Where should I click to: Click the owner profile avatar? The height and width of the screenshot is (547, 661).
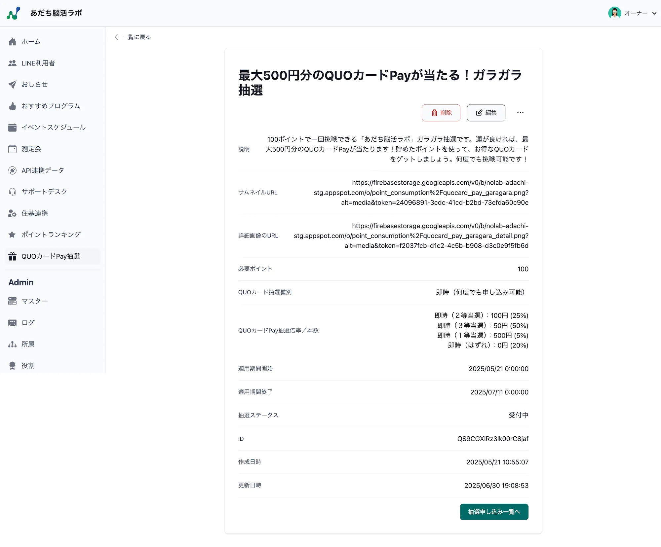(614, 13)
